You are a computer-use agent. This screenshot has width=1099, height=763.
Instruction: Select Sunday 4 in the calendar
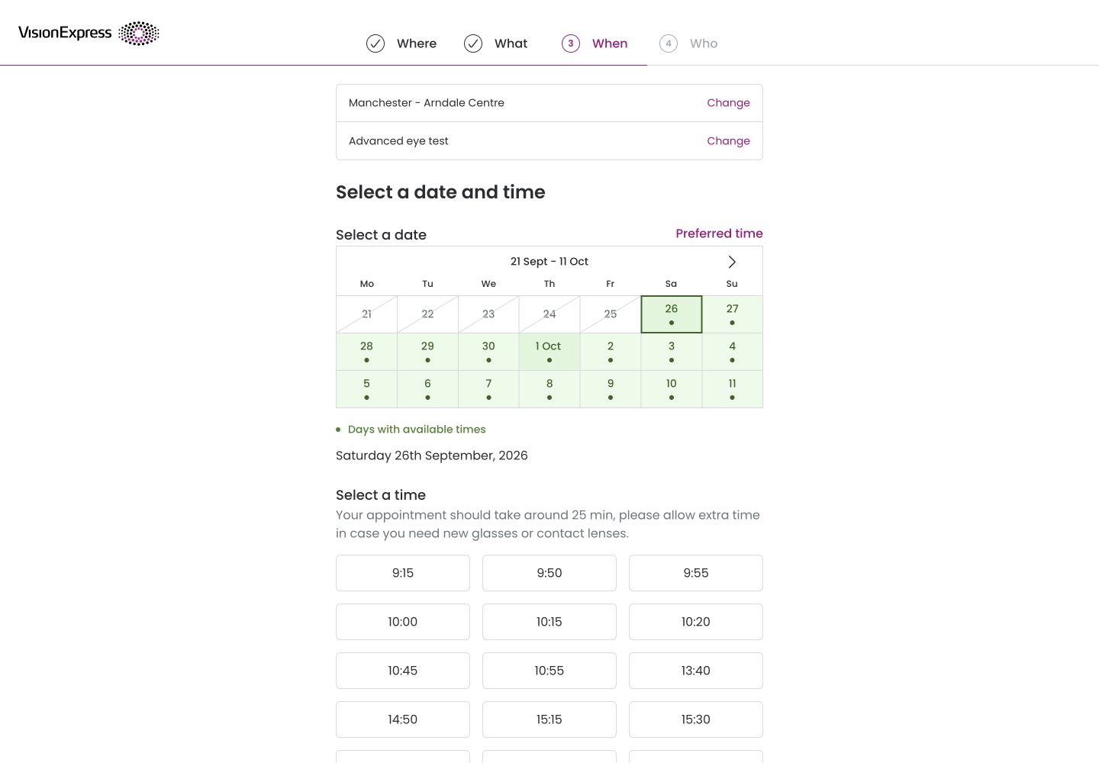(x=733, y=352)
